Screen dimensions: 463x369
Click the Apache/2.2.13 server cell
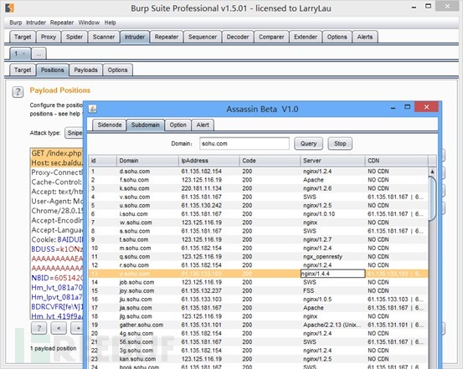coord(332,325)
